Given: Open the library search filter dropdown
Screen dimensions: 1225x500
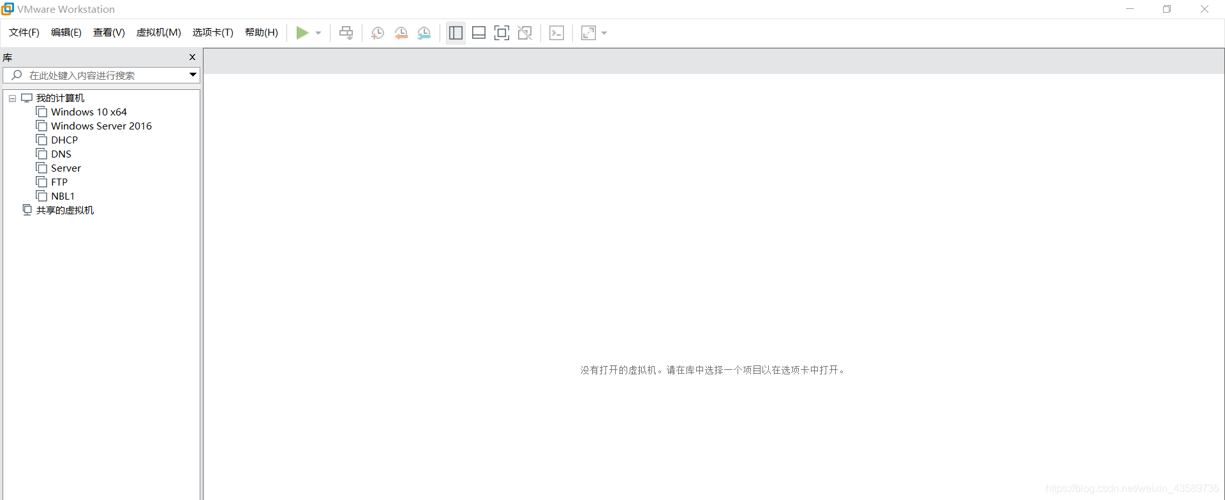Looking at the screenshot, I should point(193,75).
